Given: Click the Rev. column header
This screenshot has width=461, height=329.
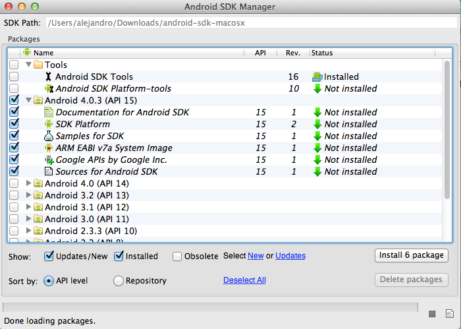Looking at the screenshot, I should click(293, 53).
